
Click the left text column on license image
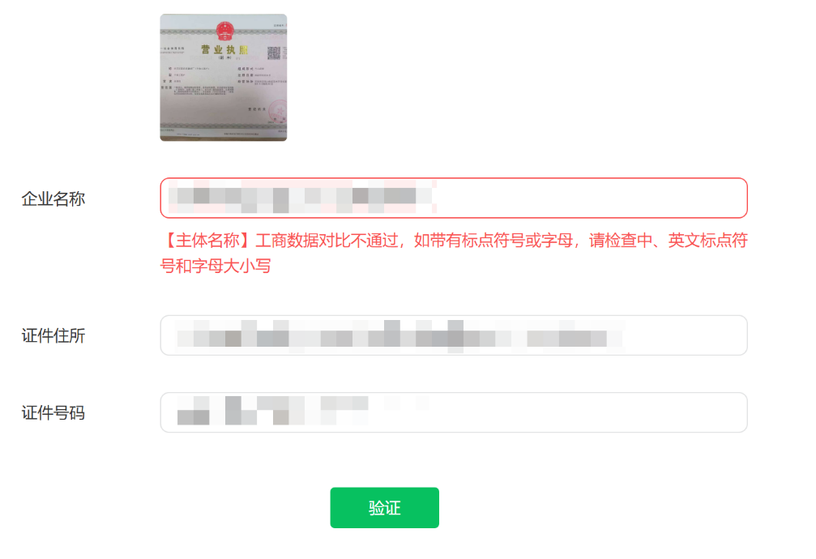tap(198, 82)
